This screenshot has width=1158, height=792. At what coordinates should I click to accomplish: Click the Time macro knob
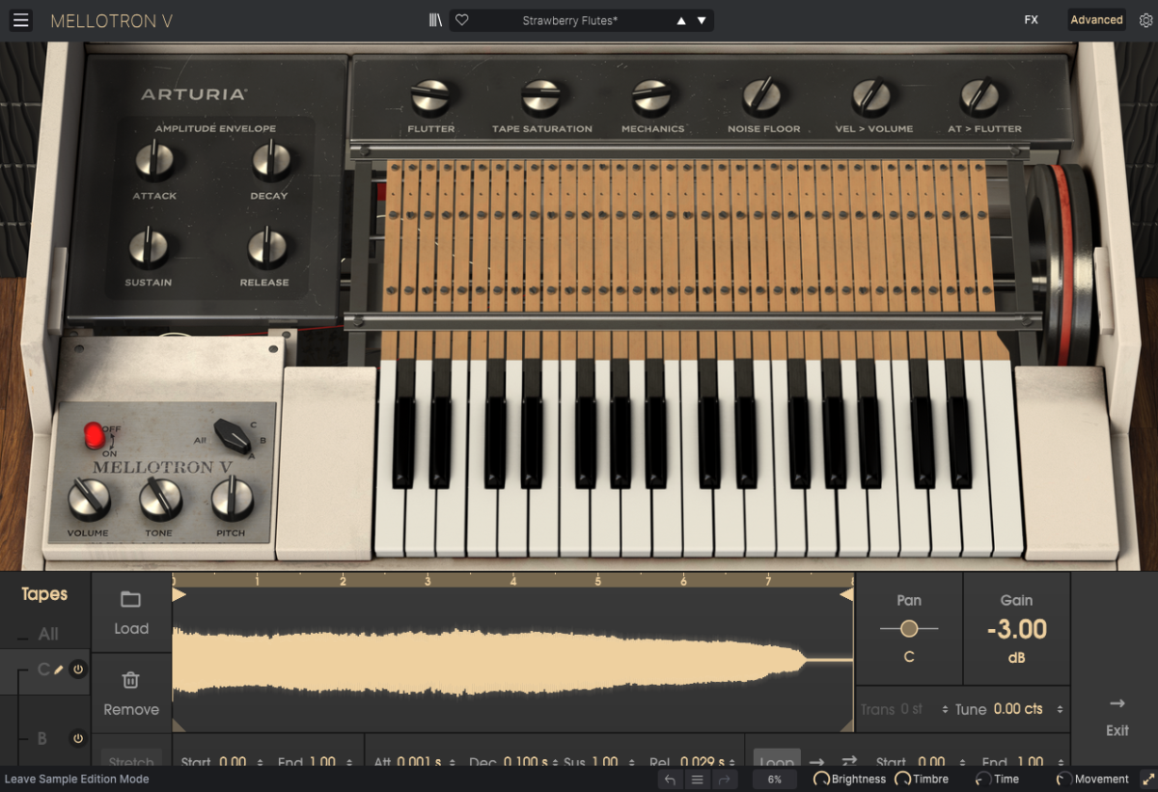tap(983, 779)
